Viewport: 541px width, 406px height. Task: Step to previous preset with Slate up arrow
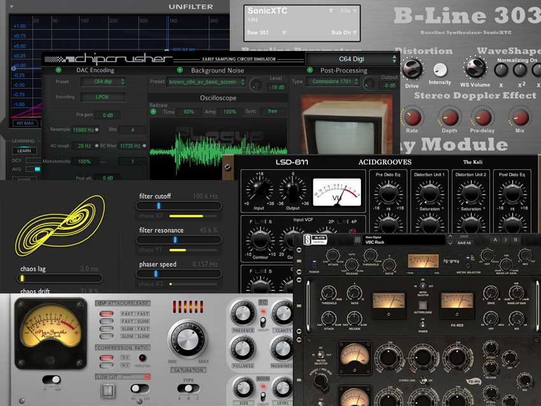point(450,236)
